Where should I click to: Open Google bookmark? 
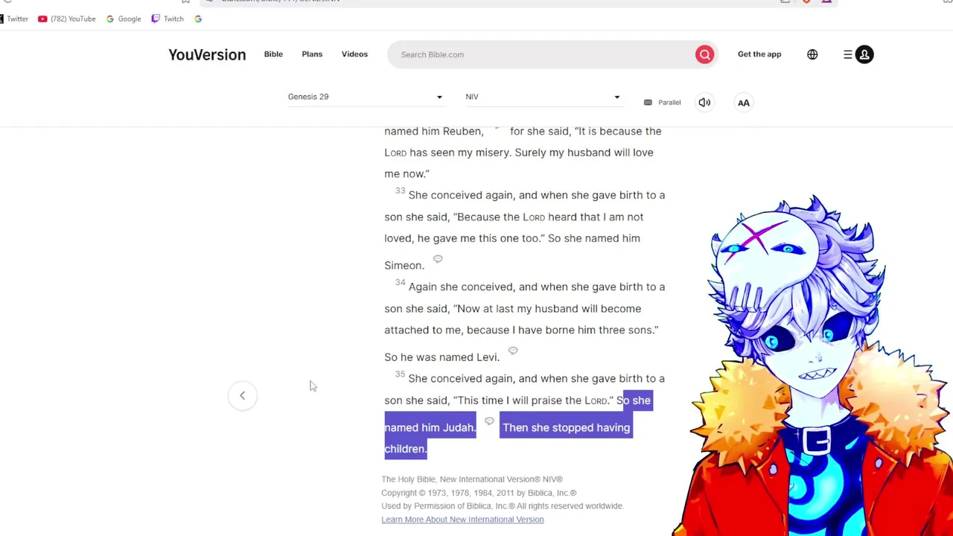(x=124, y=19)
